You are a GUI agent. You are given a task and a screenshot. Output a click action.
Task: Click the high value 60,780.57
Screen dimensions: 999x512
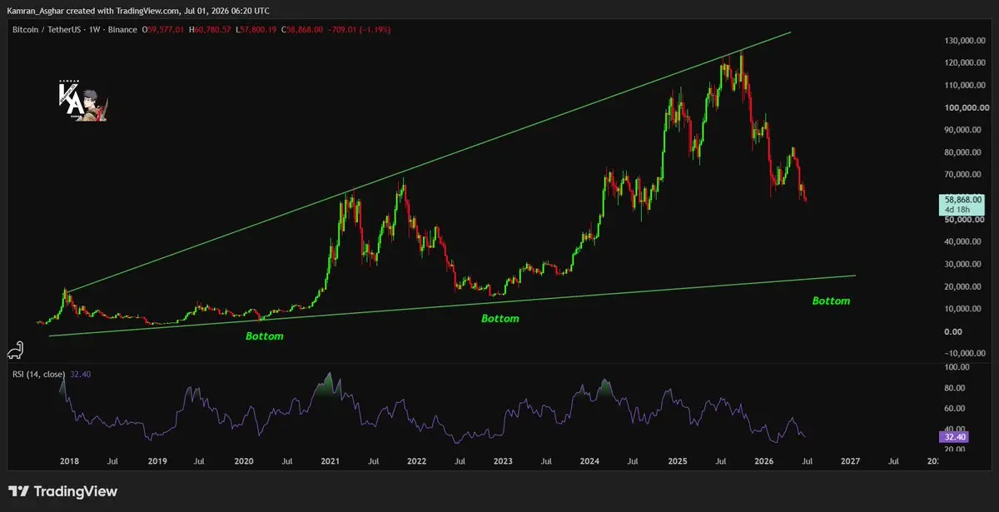coord(214,29)
